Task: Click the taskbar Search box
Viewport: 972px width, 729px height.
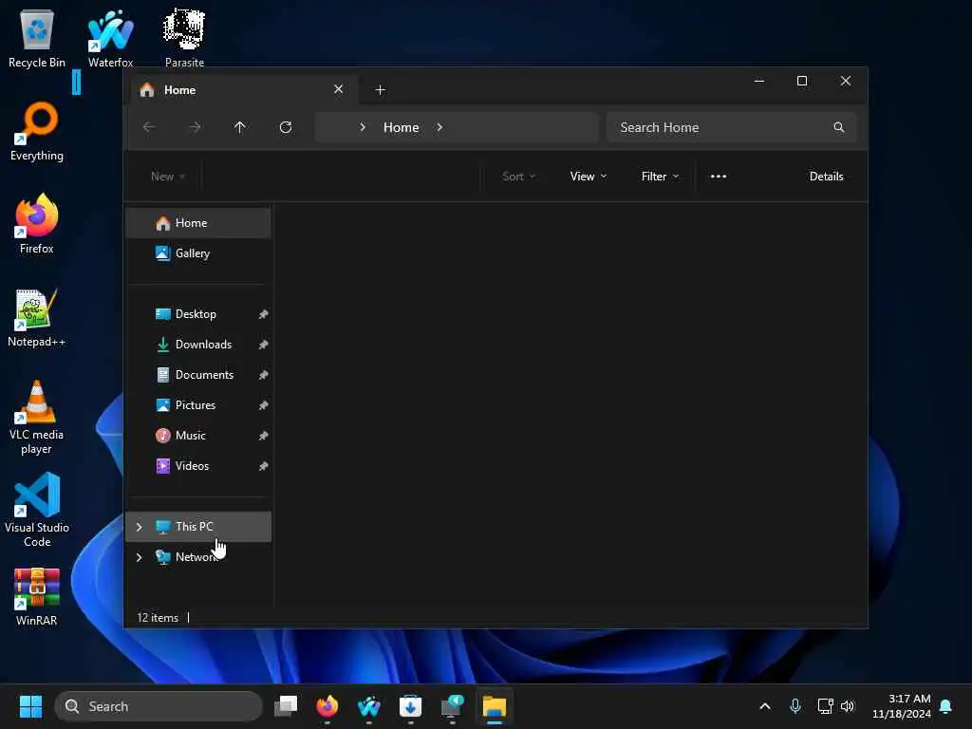Action: 159,706
